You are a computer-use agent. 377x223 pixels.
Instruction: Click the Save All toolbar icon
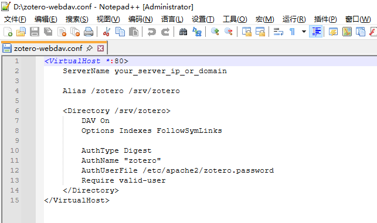pyautogui.click(x=48, y=32)
